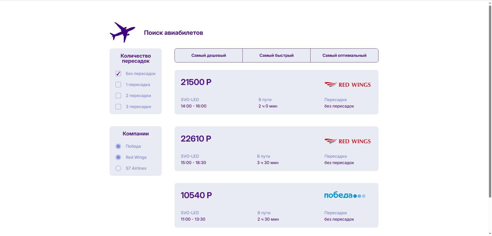Click the purple airplane logo
Viewport: 492px width, 236px height.
coord(122,33)
